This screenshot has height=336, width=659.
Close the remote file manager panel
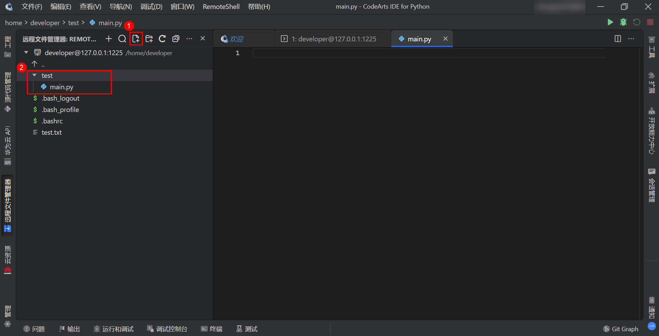pyautogui.click(x=203, y=39)
